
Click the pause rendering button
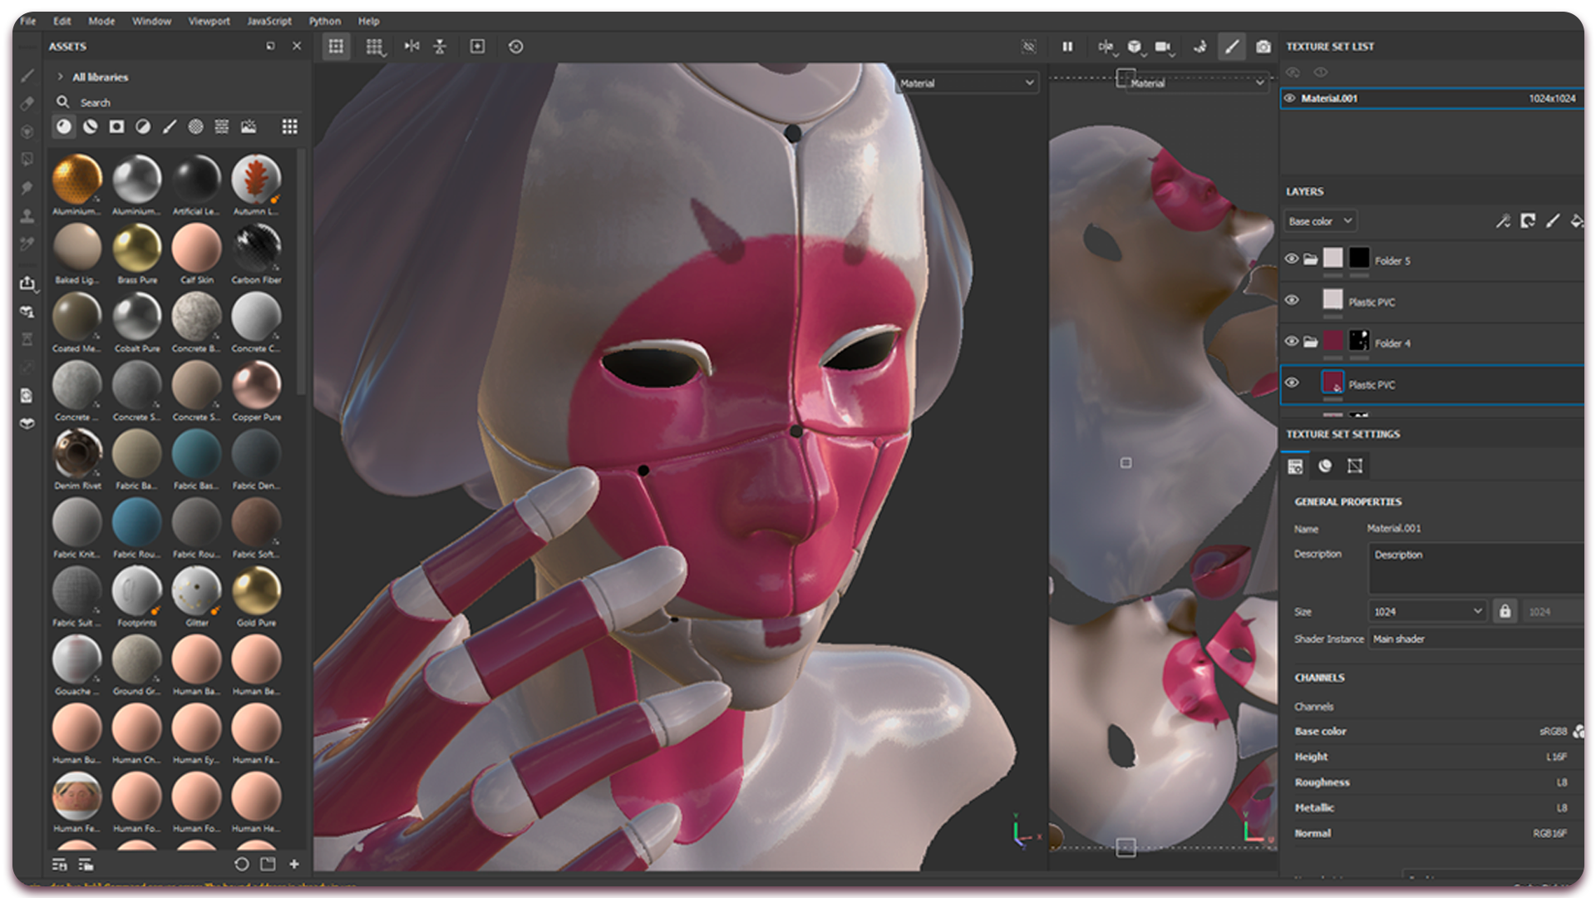pos(1067,47)
